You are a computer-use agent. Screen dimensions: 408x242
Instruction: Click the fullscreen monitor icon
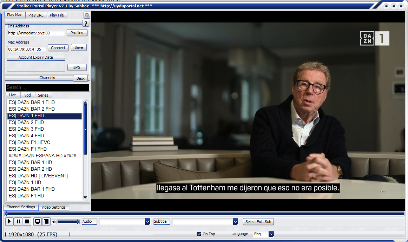click(x=37, y=222)
